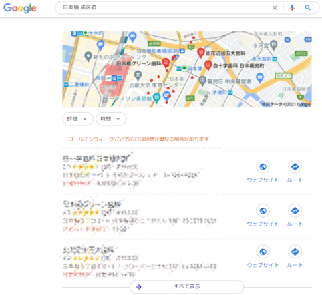Viewport: 322px width, 295px height.
Task: Click inside the search text field
Action: tap(165, 8)
